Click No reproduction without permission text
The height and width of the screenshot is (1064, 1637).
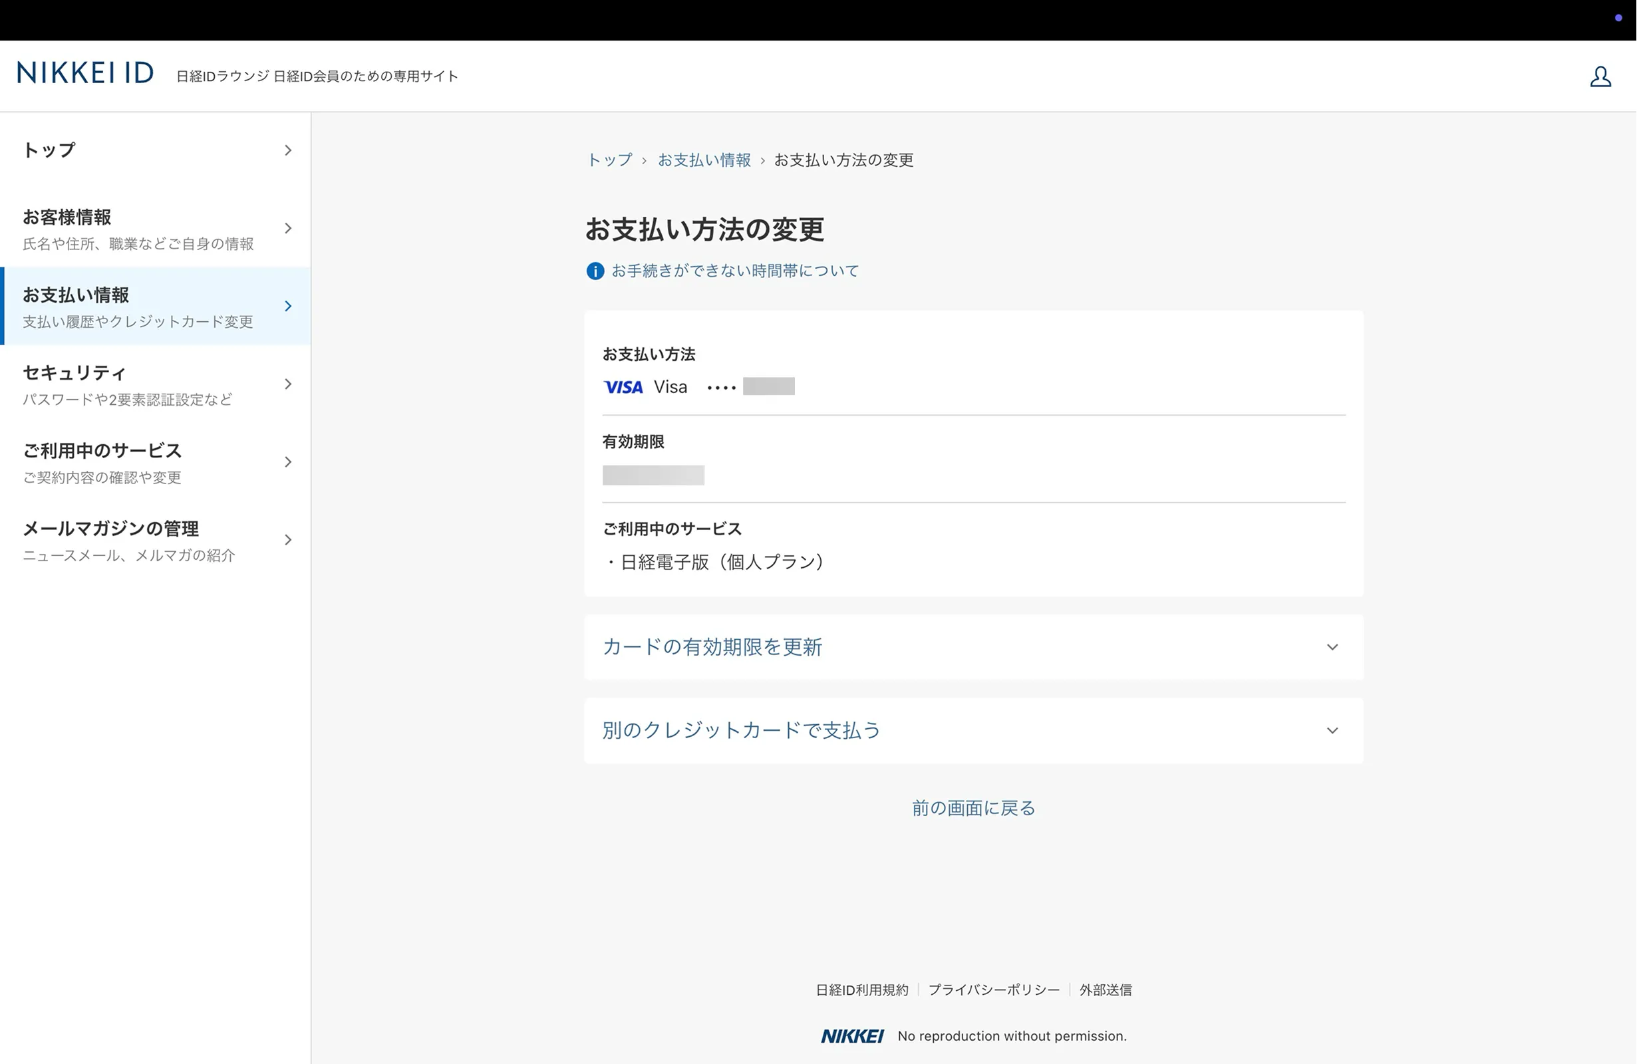click(x=1012, y=1036)
